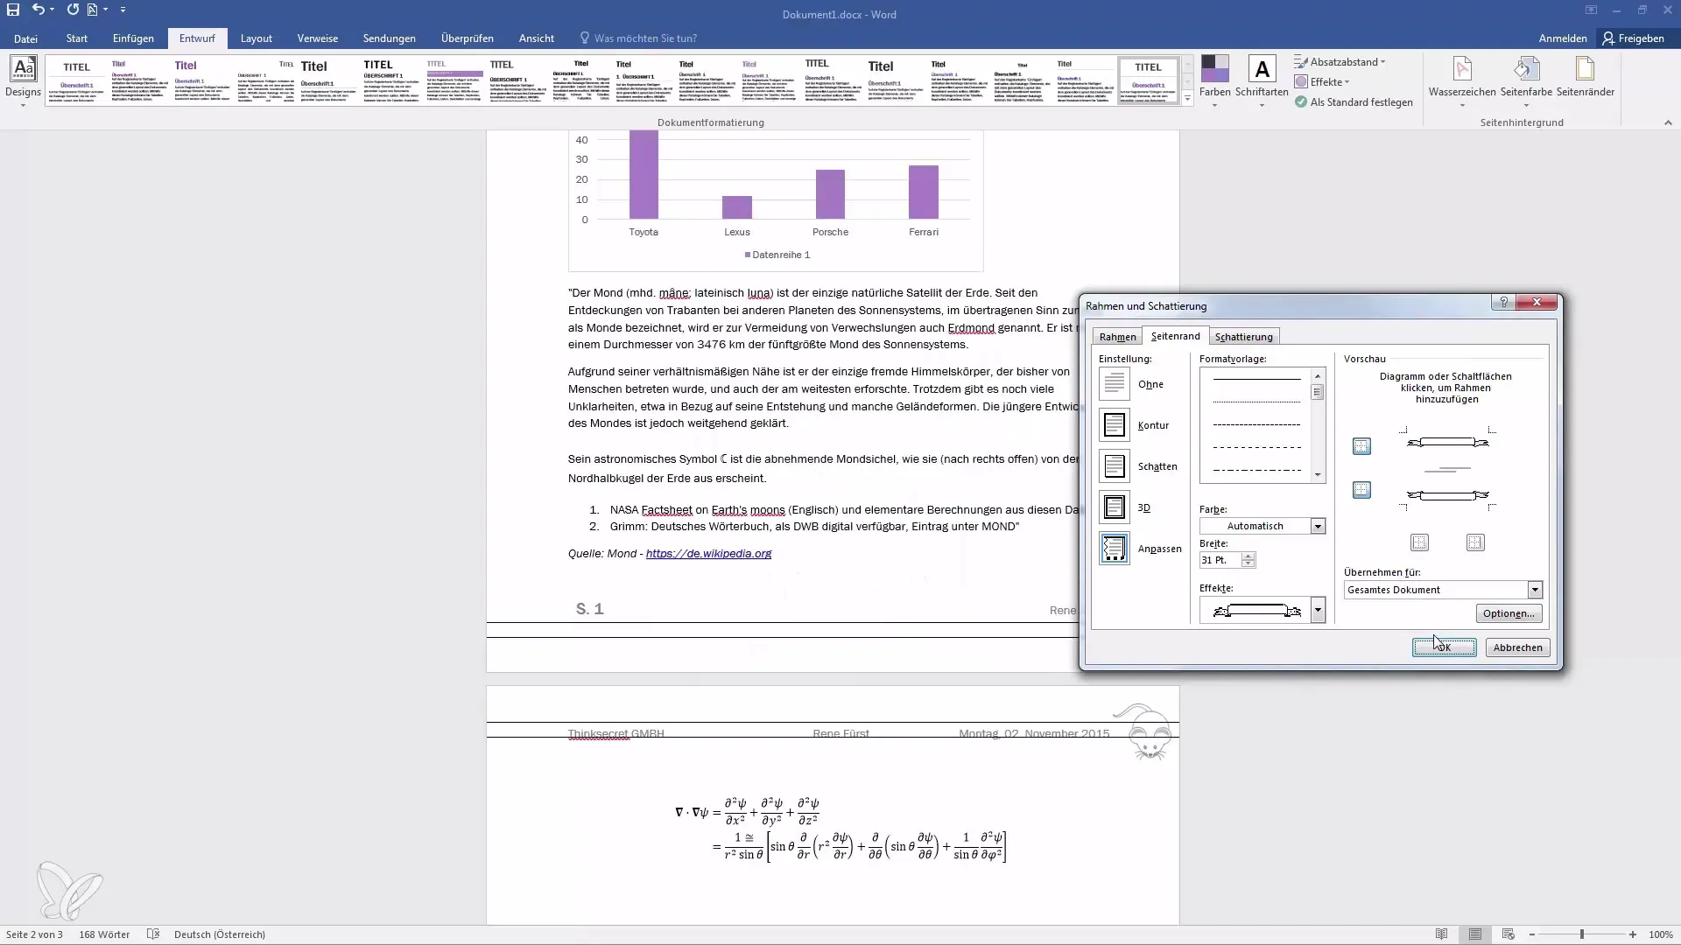This screenshot has width=1681, height=945.
Task: Open the spelling check icon in status bar
Action: pos(153,934)
